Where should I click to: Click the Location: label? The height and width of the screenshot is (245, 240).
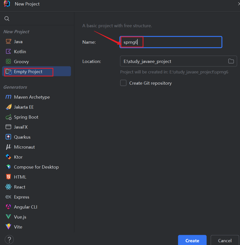coord(92,61)
